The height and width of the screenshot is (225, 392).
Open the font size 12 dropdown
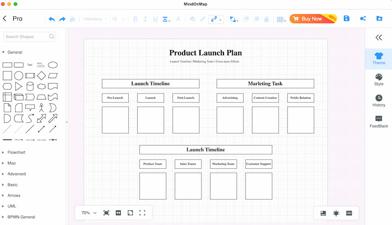coord(118,19)
